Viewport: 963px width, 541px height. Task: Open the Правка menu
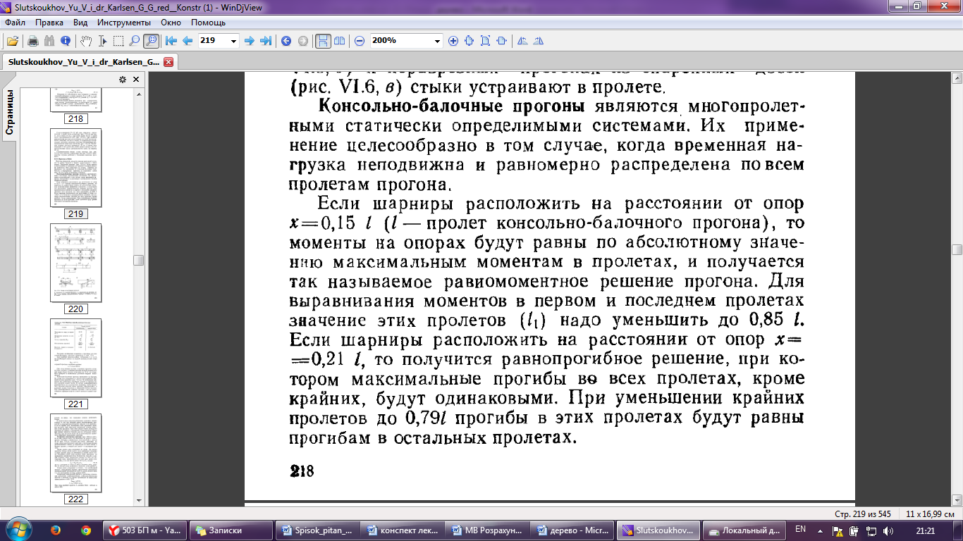point(49,23)
